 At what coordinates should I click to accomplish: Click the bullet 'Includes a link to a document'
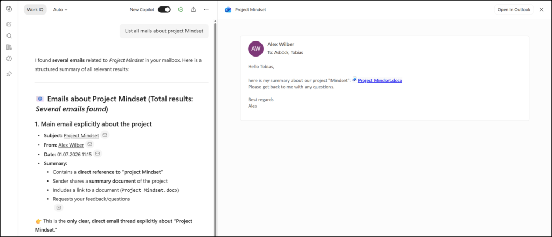pos(116,190)
